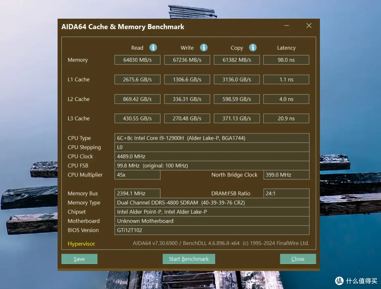Close the benchmark window with X
Image resolution: width=381 pixels, height=289 pixels.
(x=309, y=25)
